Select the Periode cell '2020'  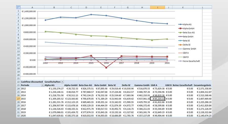32,116
